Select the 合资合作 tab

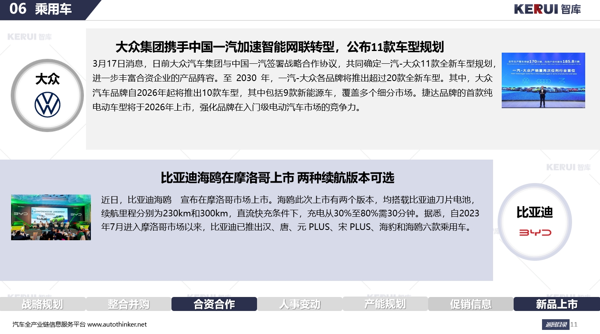pos(214,304)
